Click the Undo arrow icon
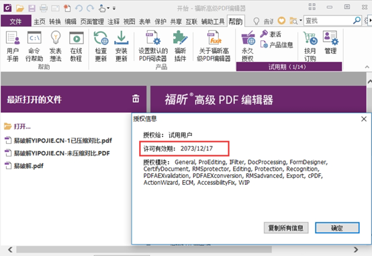The width and height of the screenshot is (372, 256). coord(79,8)
